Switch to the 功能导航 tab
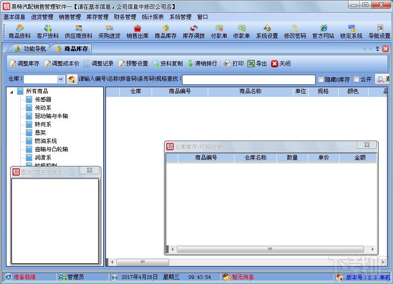This screenshot has height=284, width=393. [30, 49]
